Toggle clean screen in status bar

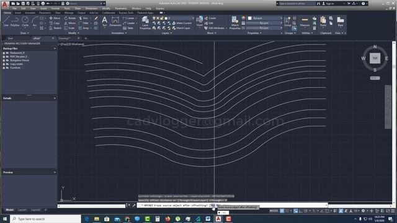pyautogui.click(x=388, y=211)
